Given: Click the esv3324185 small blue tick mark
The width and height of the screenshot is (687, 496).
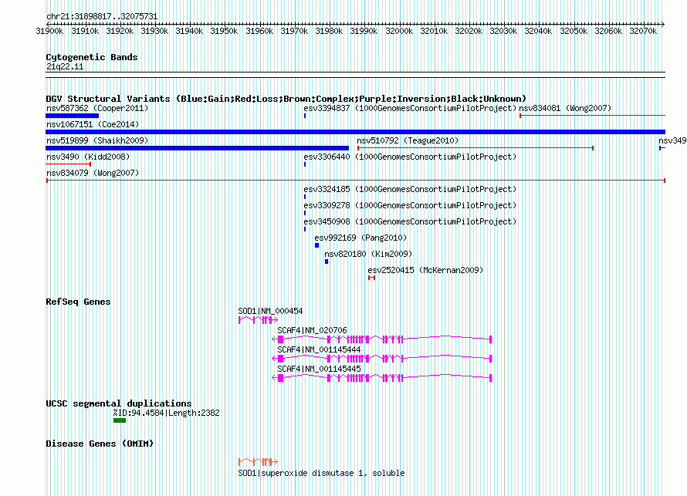Looking at the screenshot, I should click(x=305, y=197).
